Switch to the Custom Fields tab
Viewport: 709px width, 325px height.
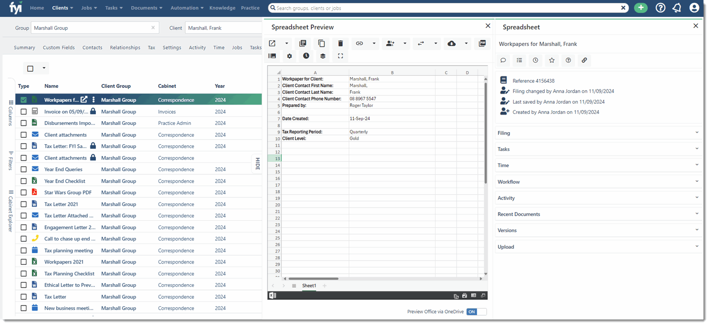tap(59, 47)
